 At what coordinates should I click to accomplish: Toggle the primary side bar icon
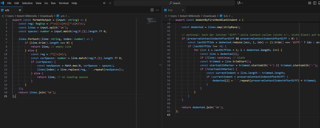[x=315, y=3]
